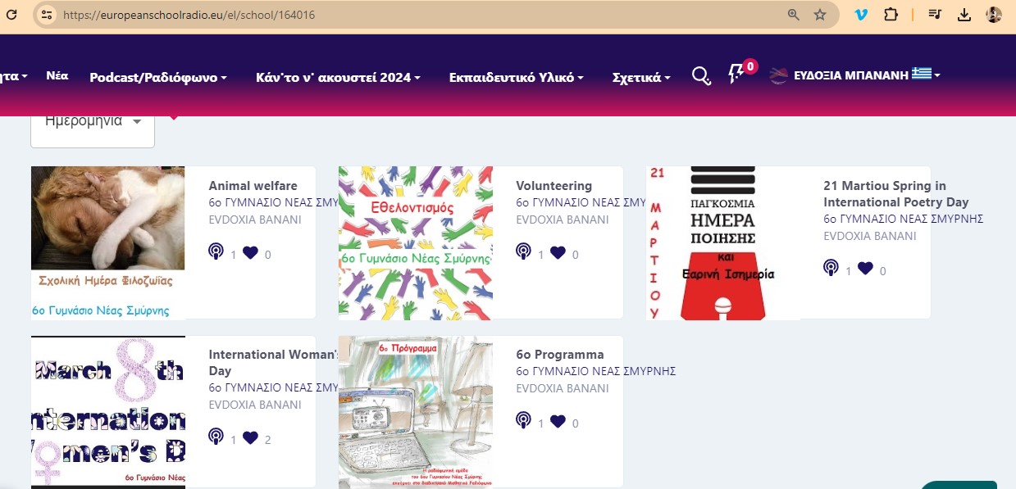Open the site search magnifier icon
Viewport: 1016px width, 489px height.
click(701, 76)
